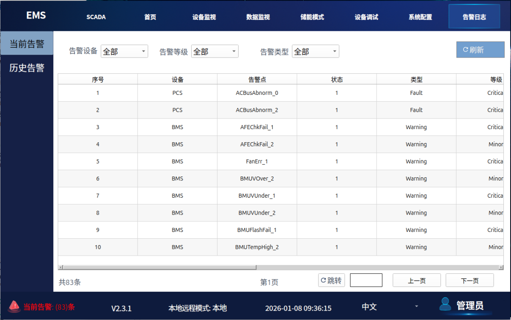Open the 告警设备 dropdown
Viewport: 511px width, 320px height.
coord(124,51)
